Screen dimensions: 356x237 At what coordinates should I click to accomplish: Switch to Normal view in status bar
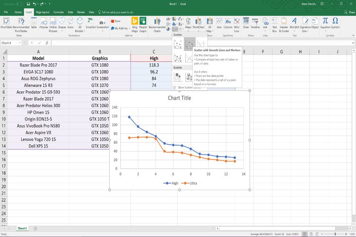305,234
